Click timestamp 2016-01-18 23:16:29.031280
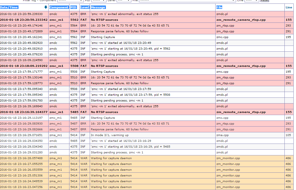296x190 pixels. click(x=21, y=153)
